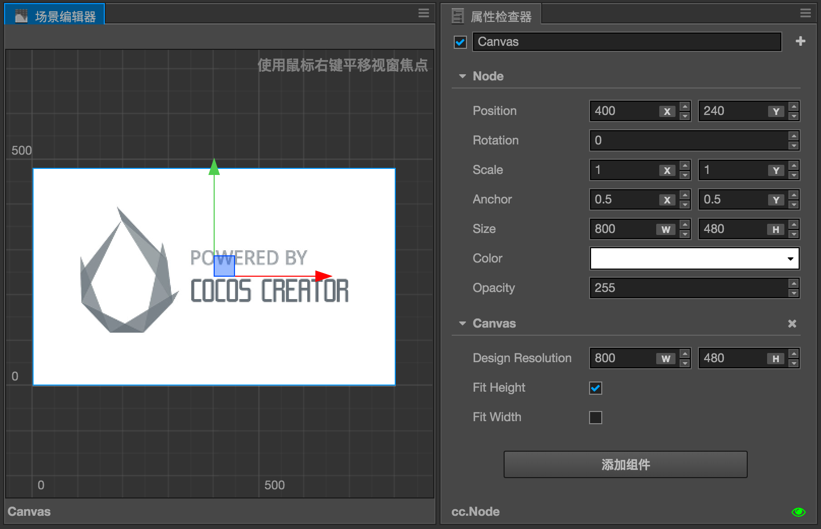Image resolution: width=821 pixels, height=529 pixels.
Task: Increase Position Y with the up stepper
Action: click(x=794, y=106)
